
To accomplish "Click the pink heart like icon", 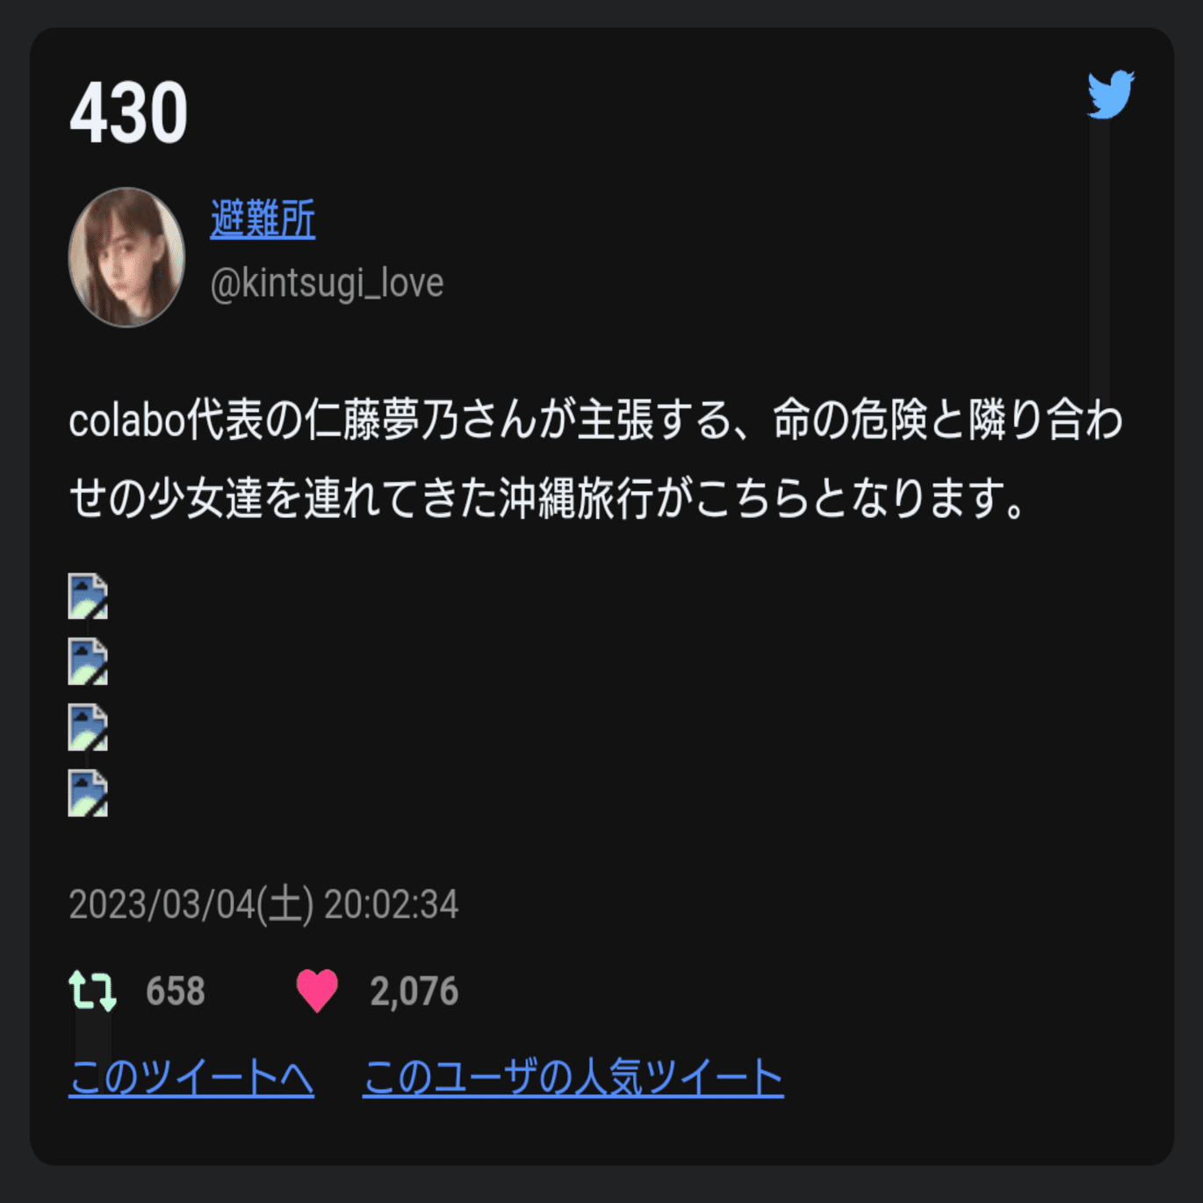I will [x=317, y=991].
